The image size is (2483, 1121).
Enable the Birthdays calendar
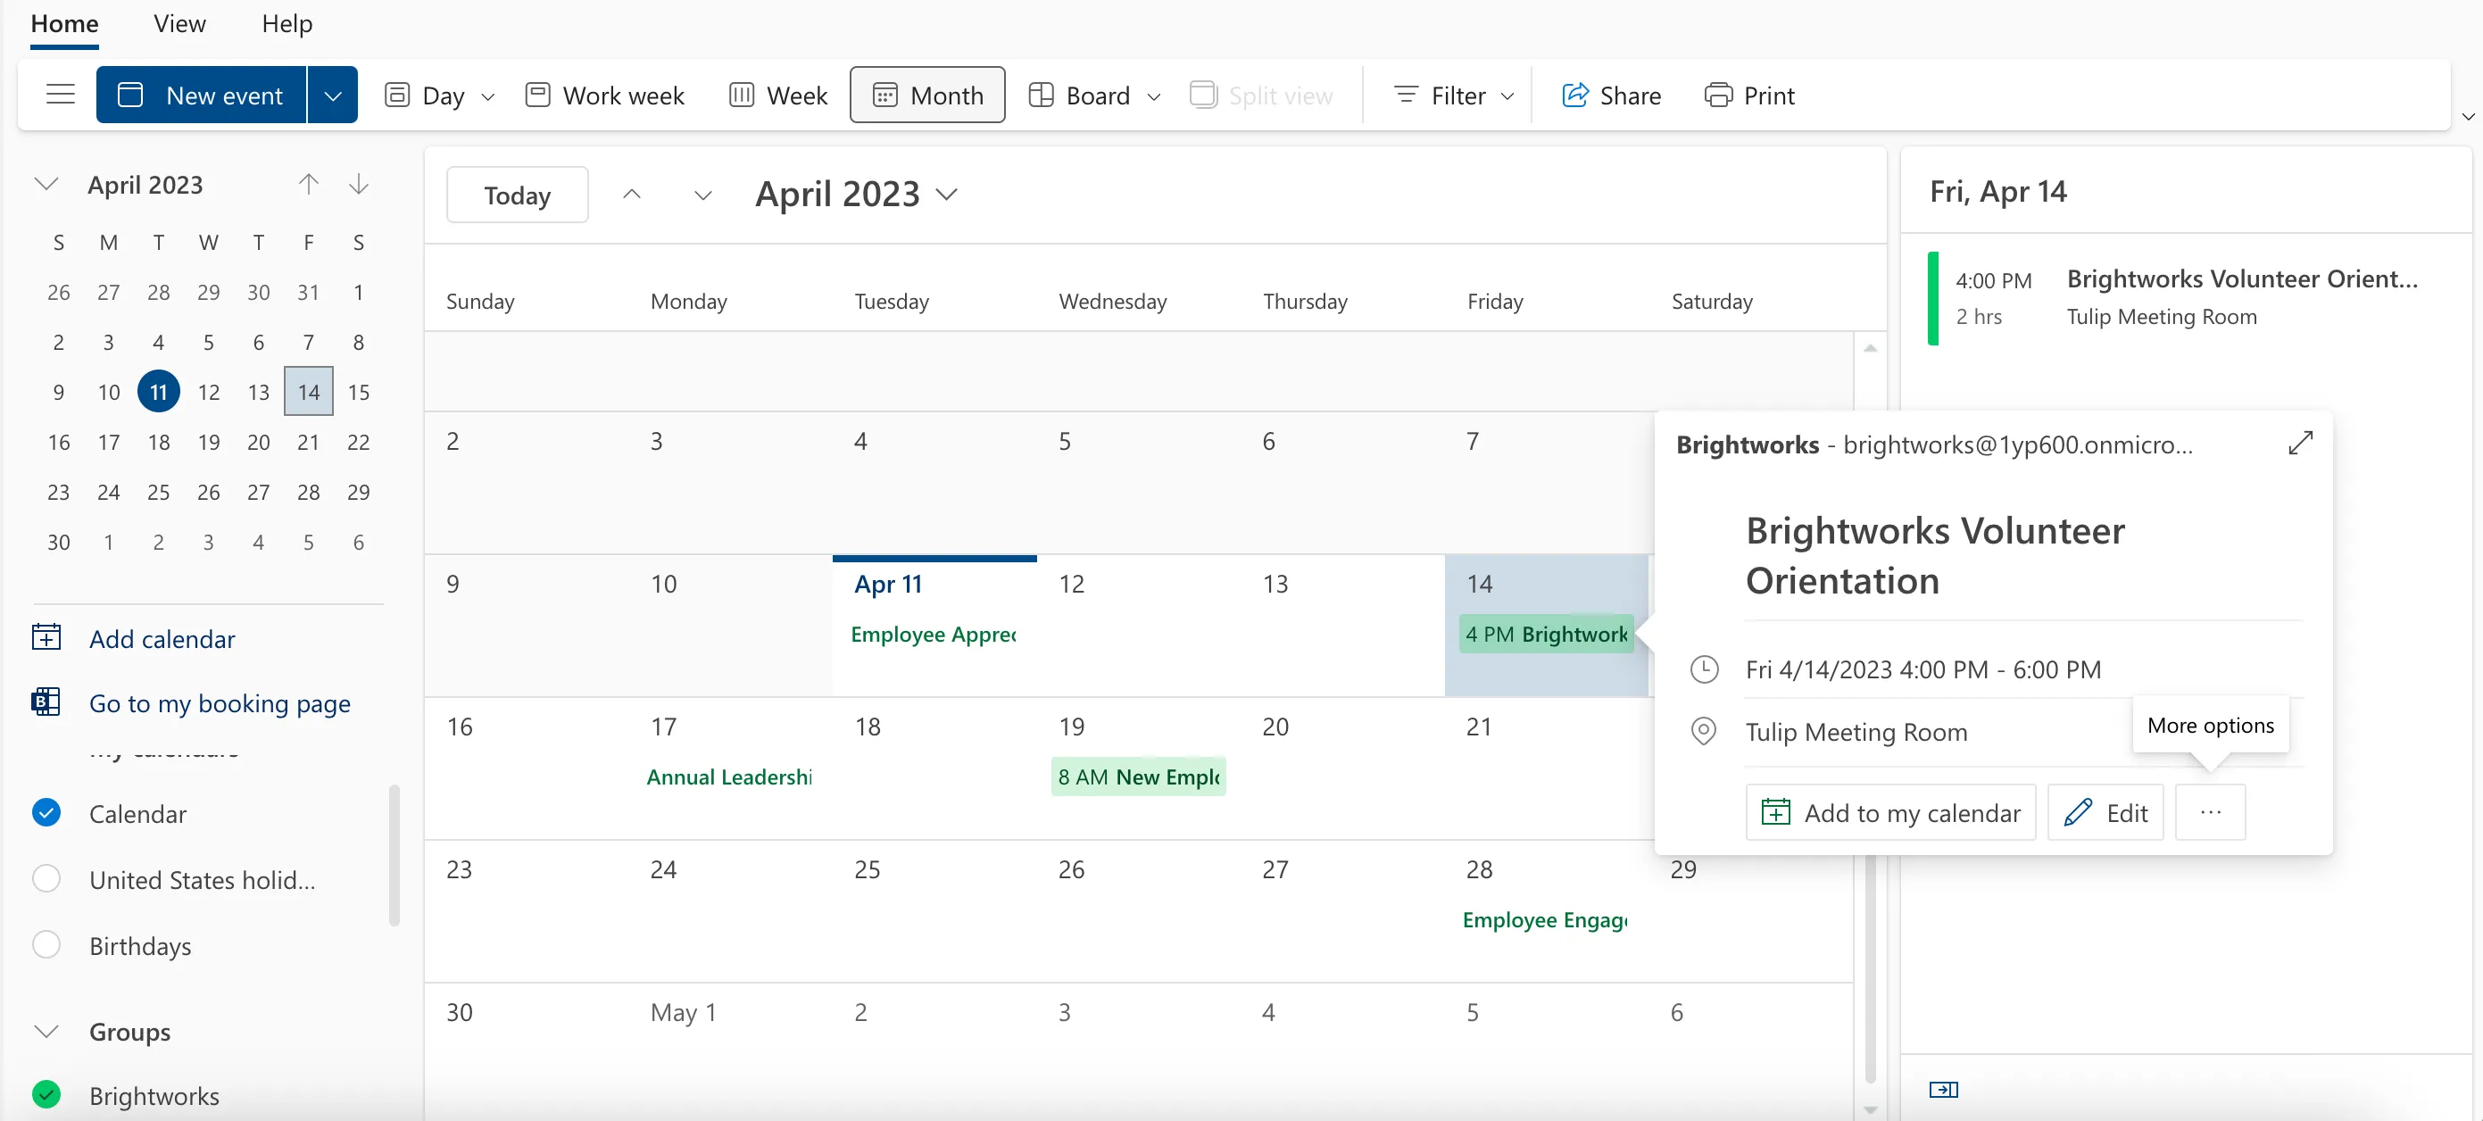[x=46, y=944]
